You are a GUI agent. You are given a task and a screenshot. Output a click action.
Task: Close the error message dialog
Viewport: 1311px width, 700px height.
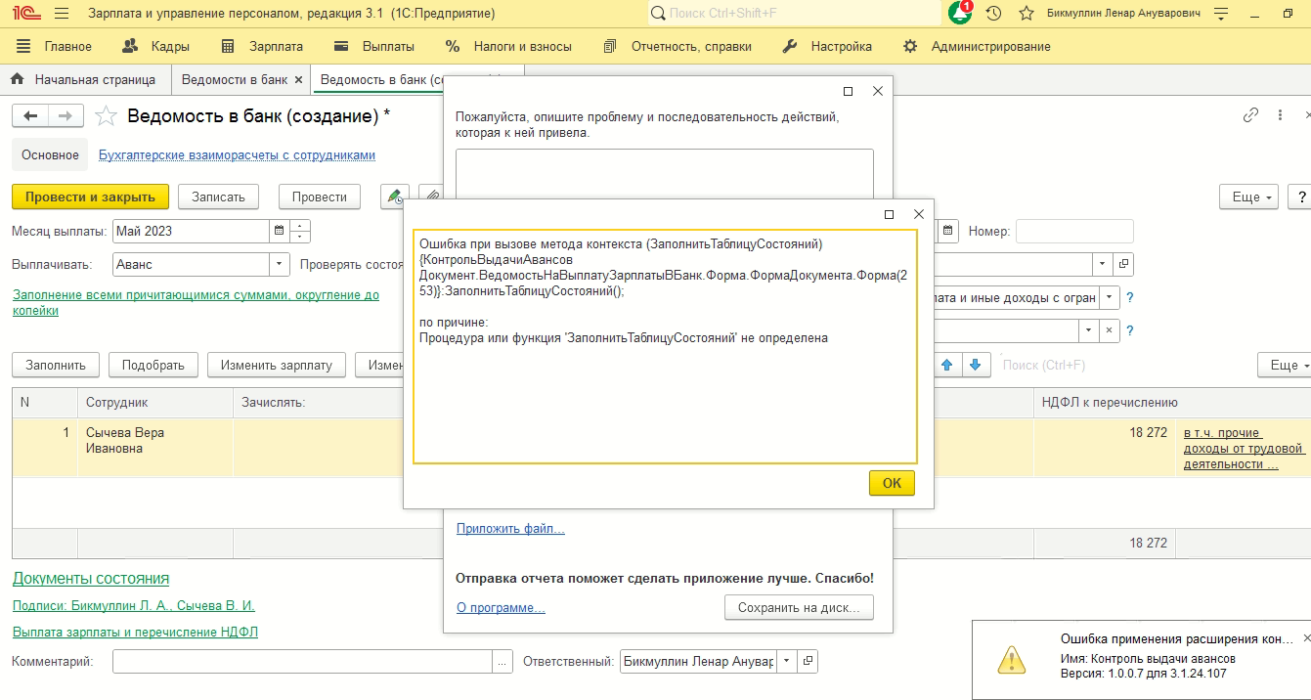pos(918,214)
